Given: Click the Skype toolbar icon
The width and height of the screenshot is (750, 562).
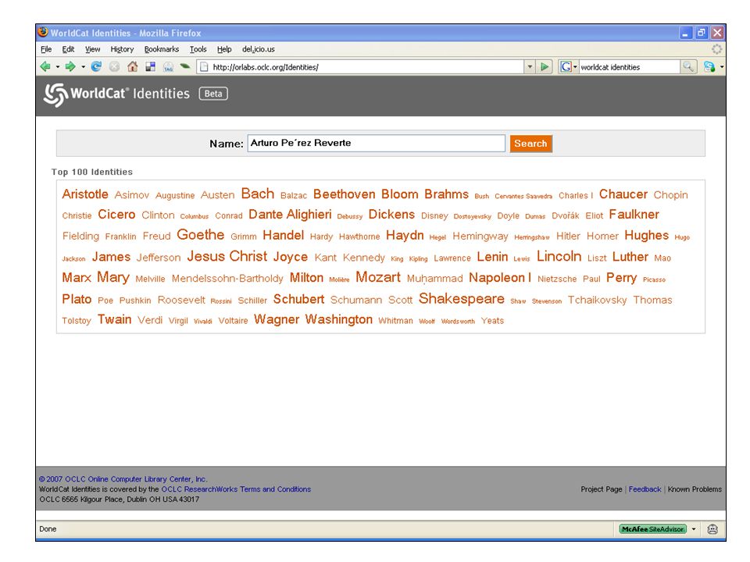Looking at the screenshot, I should coord(709,67).
